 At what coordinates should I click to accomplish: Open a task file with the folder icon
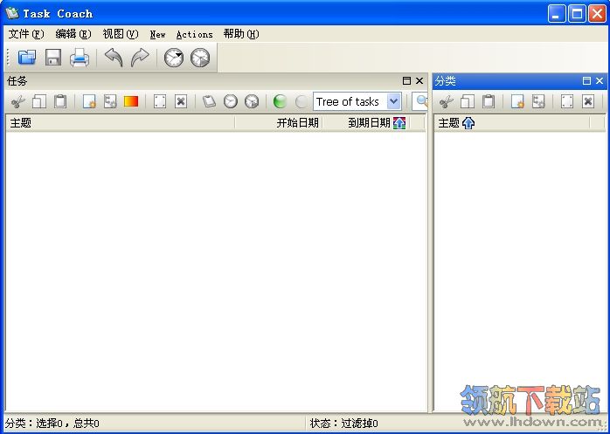tap(27, 58)
